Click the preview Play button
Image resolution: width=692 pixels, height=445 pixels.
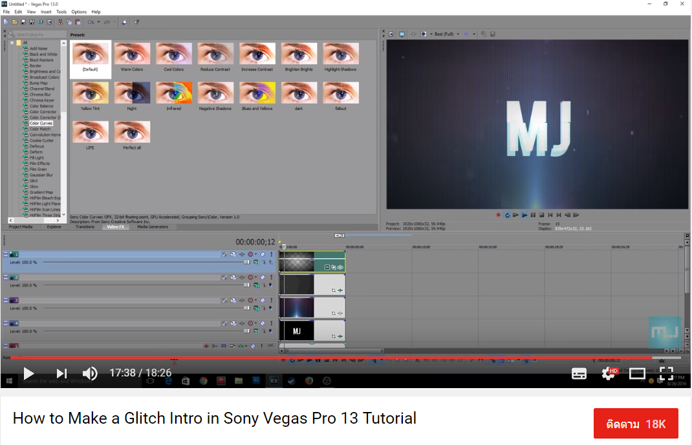tap(524, 215)
